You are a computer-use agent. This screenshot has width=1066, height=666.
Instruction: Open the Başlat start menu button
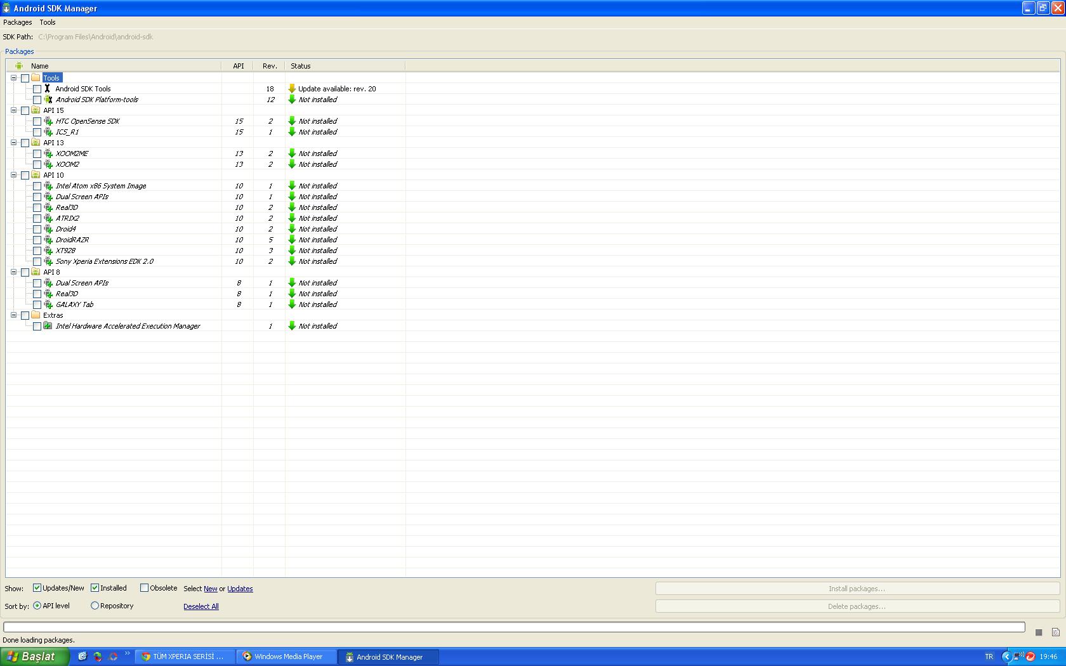[34, 656]
